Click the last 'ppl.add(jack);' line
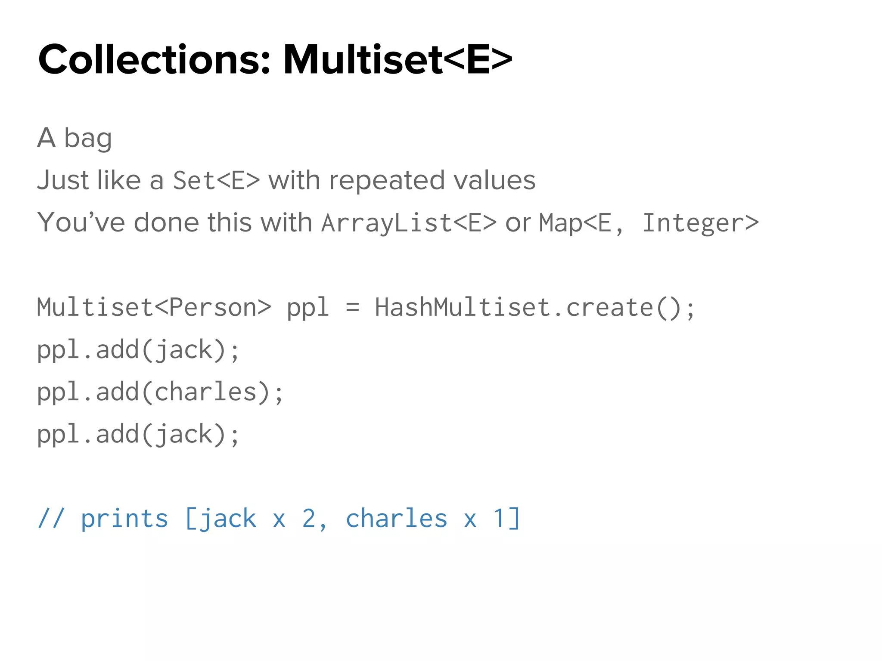 click(138, 434)
